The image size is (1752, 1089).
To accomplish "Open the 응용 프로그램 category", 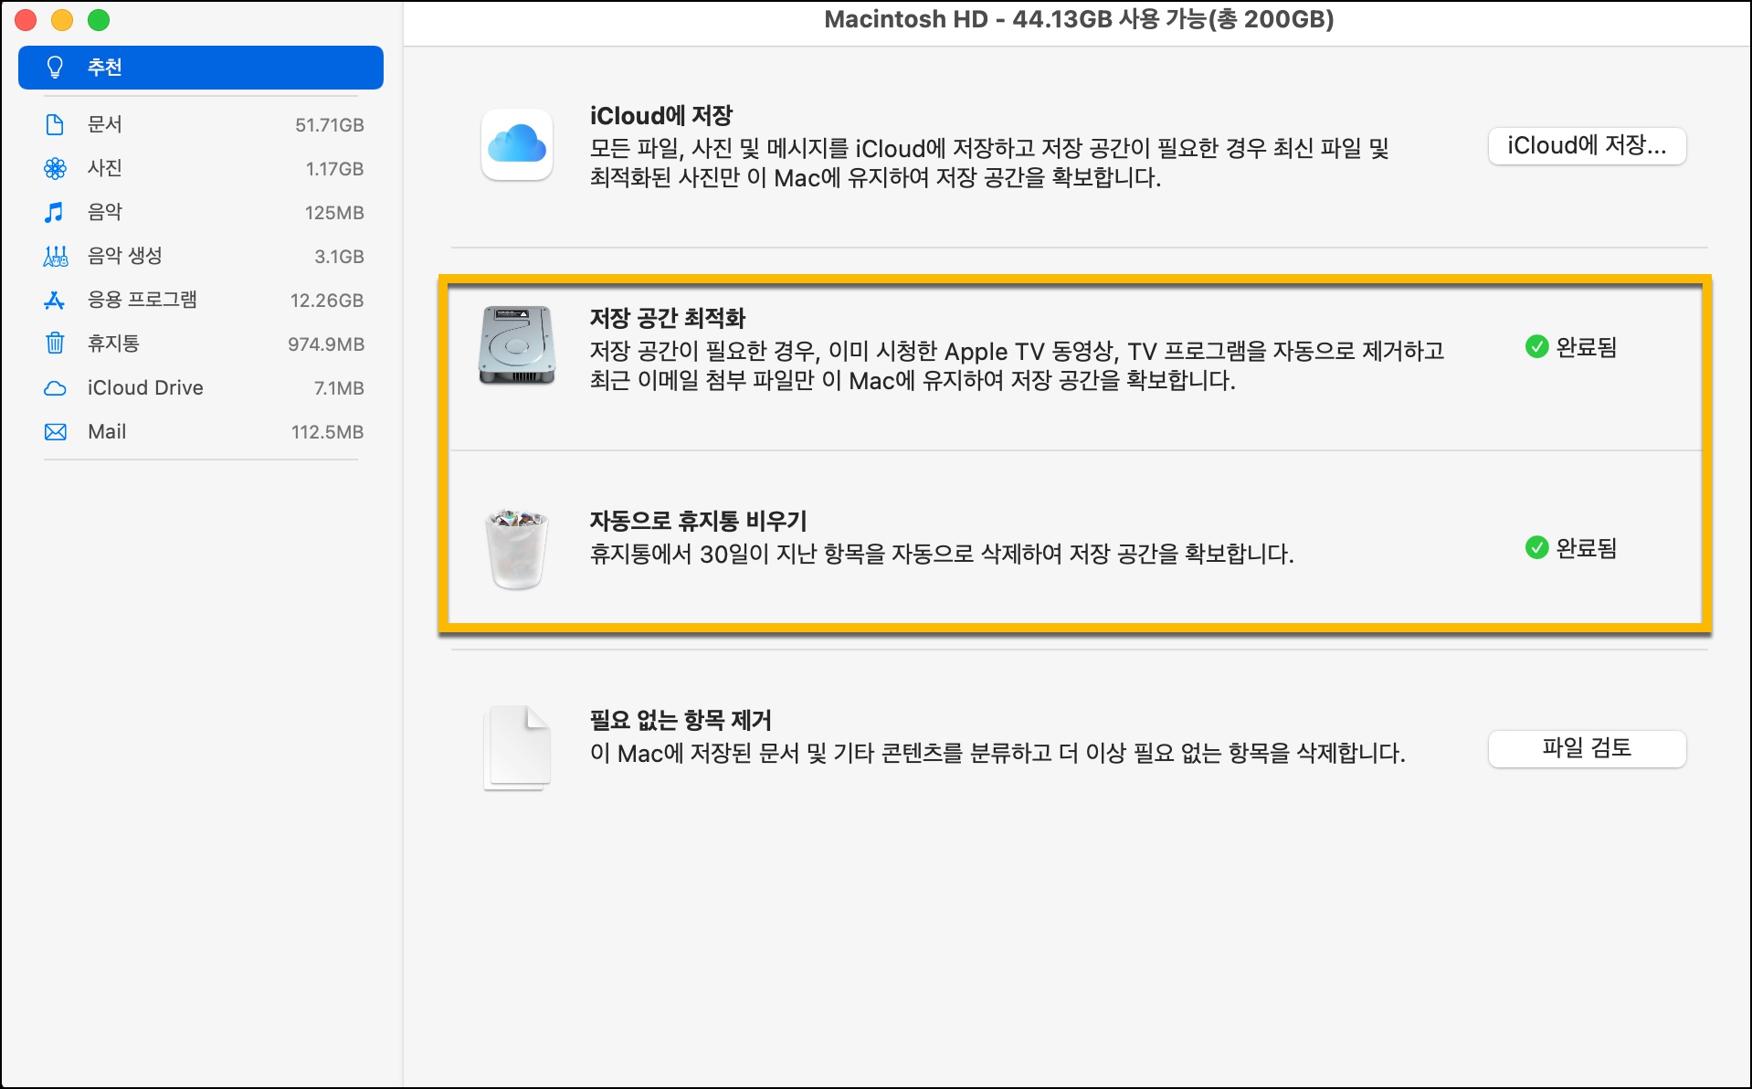I will coord(201,300).
